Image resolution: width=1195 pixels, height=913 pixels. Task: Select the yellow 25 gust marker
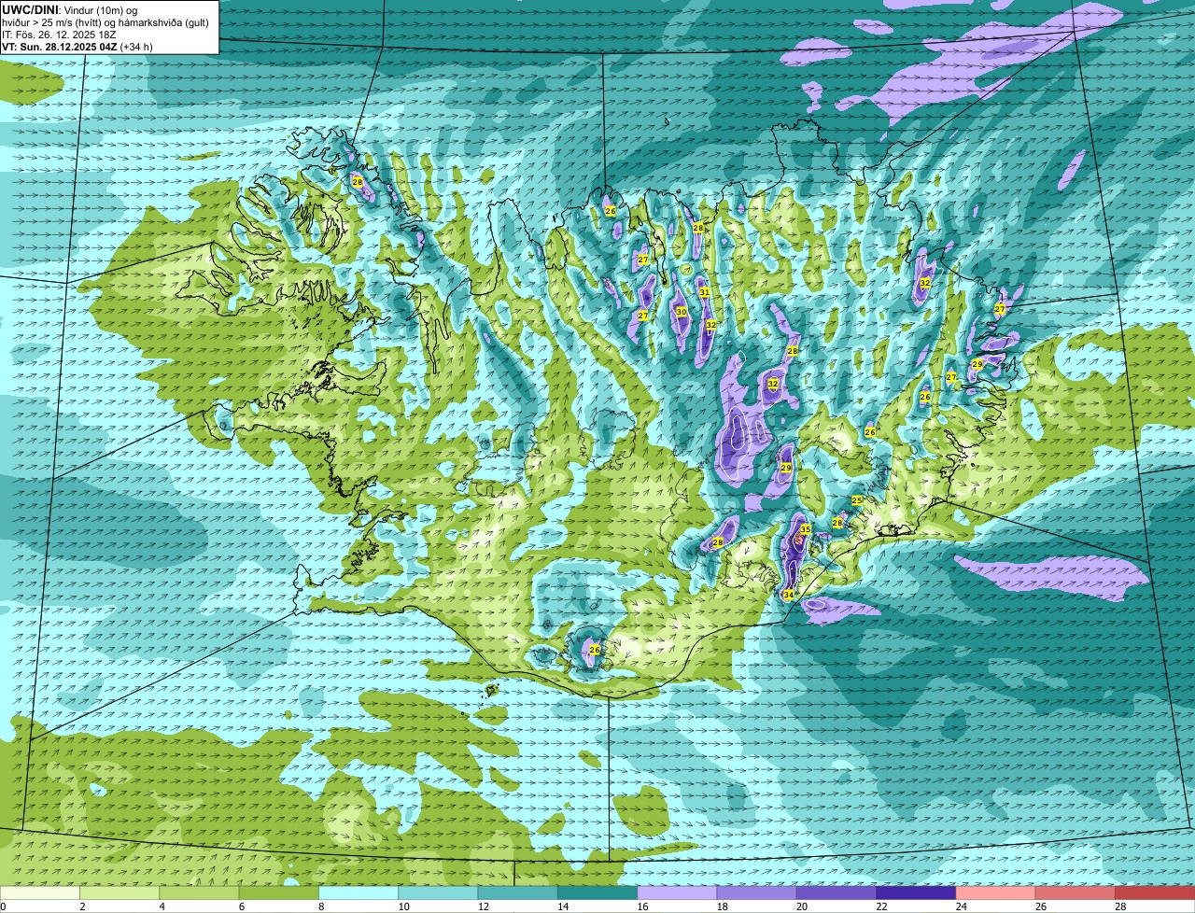pyautogui.click(x=856, y=500)
